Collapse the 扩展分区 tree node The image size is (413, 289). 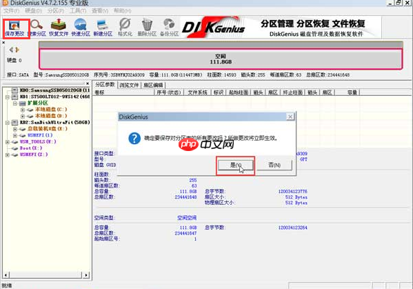pos(15,103)
